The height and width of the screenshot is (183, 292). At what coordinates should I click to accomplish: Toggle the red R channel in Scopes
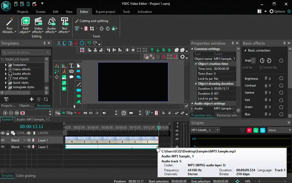(x=249, y=130)
